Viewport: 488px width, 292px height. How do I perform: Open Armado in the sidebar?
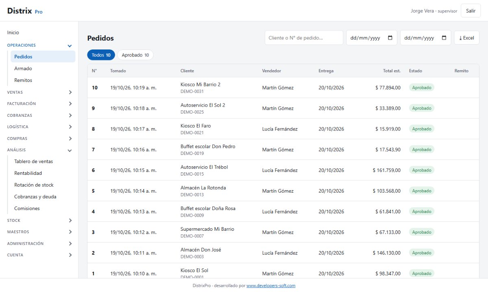click(x=43, y=69)
